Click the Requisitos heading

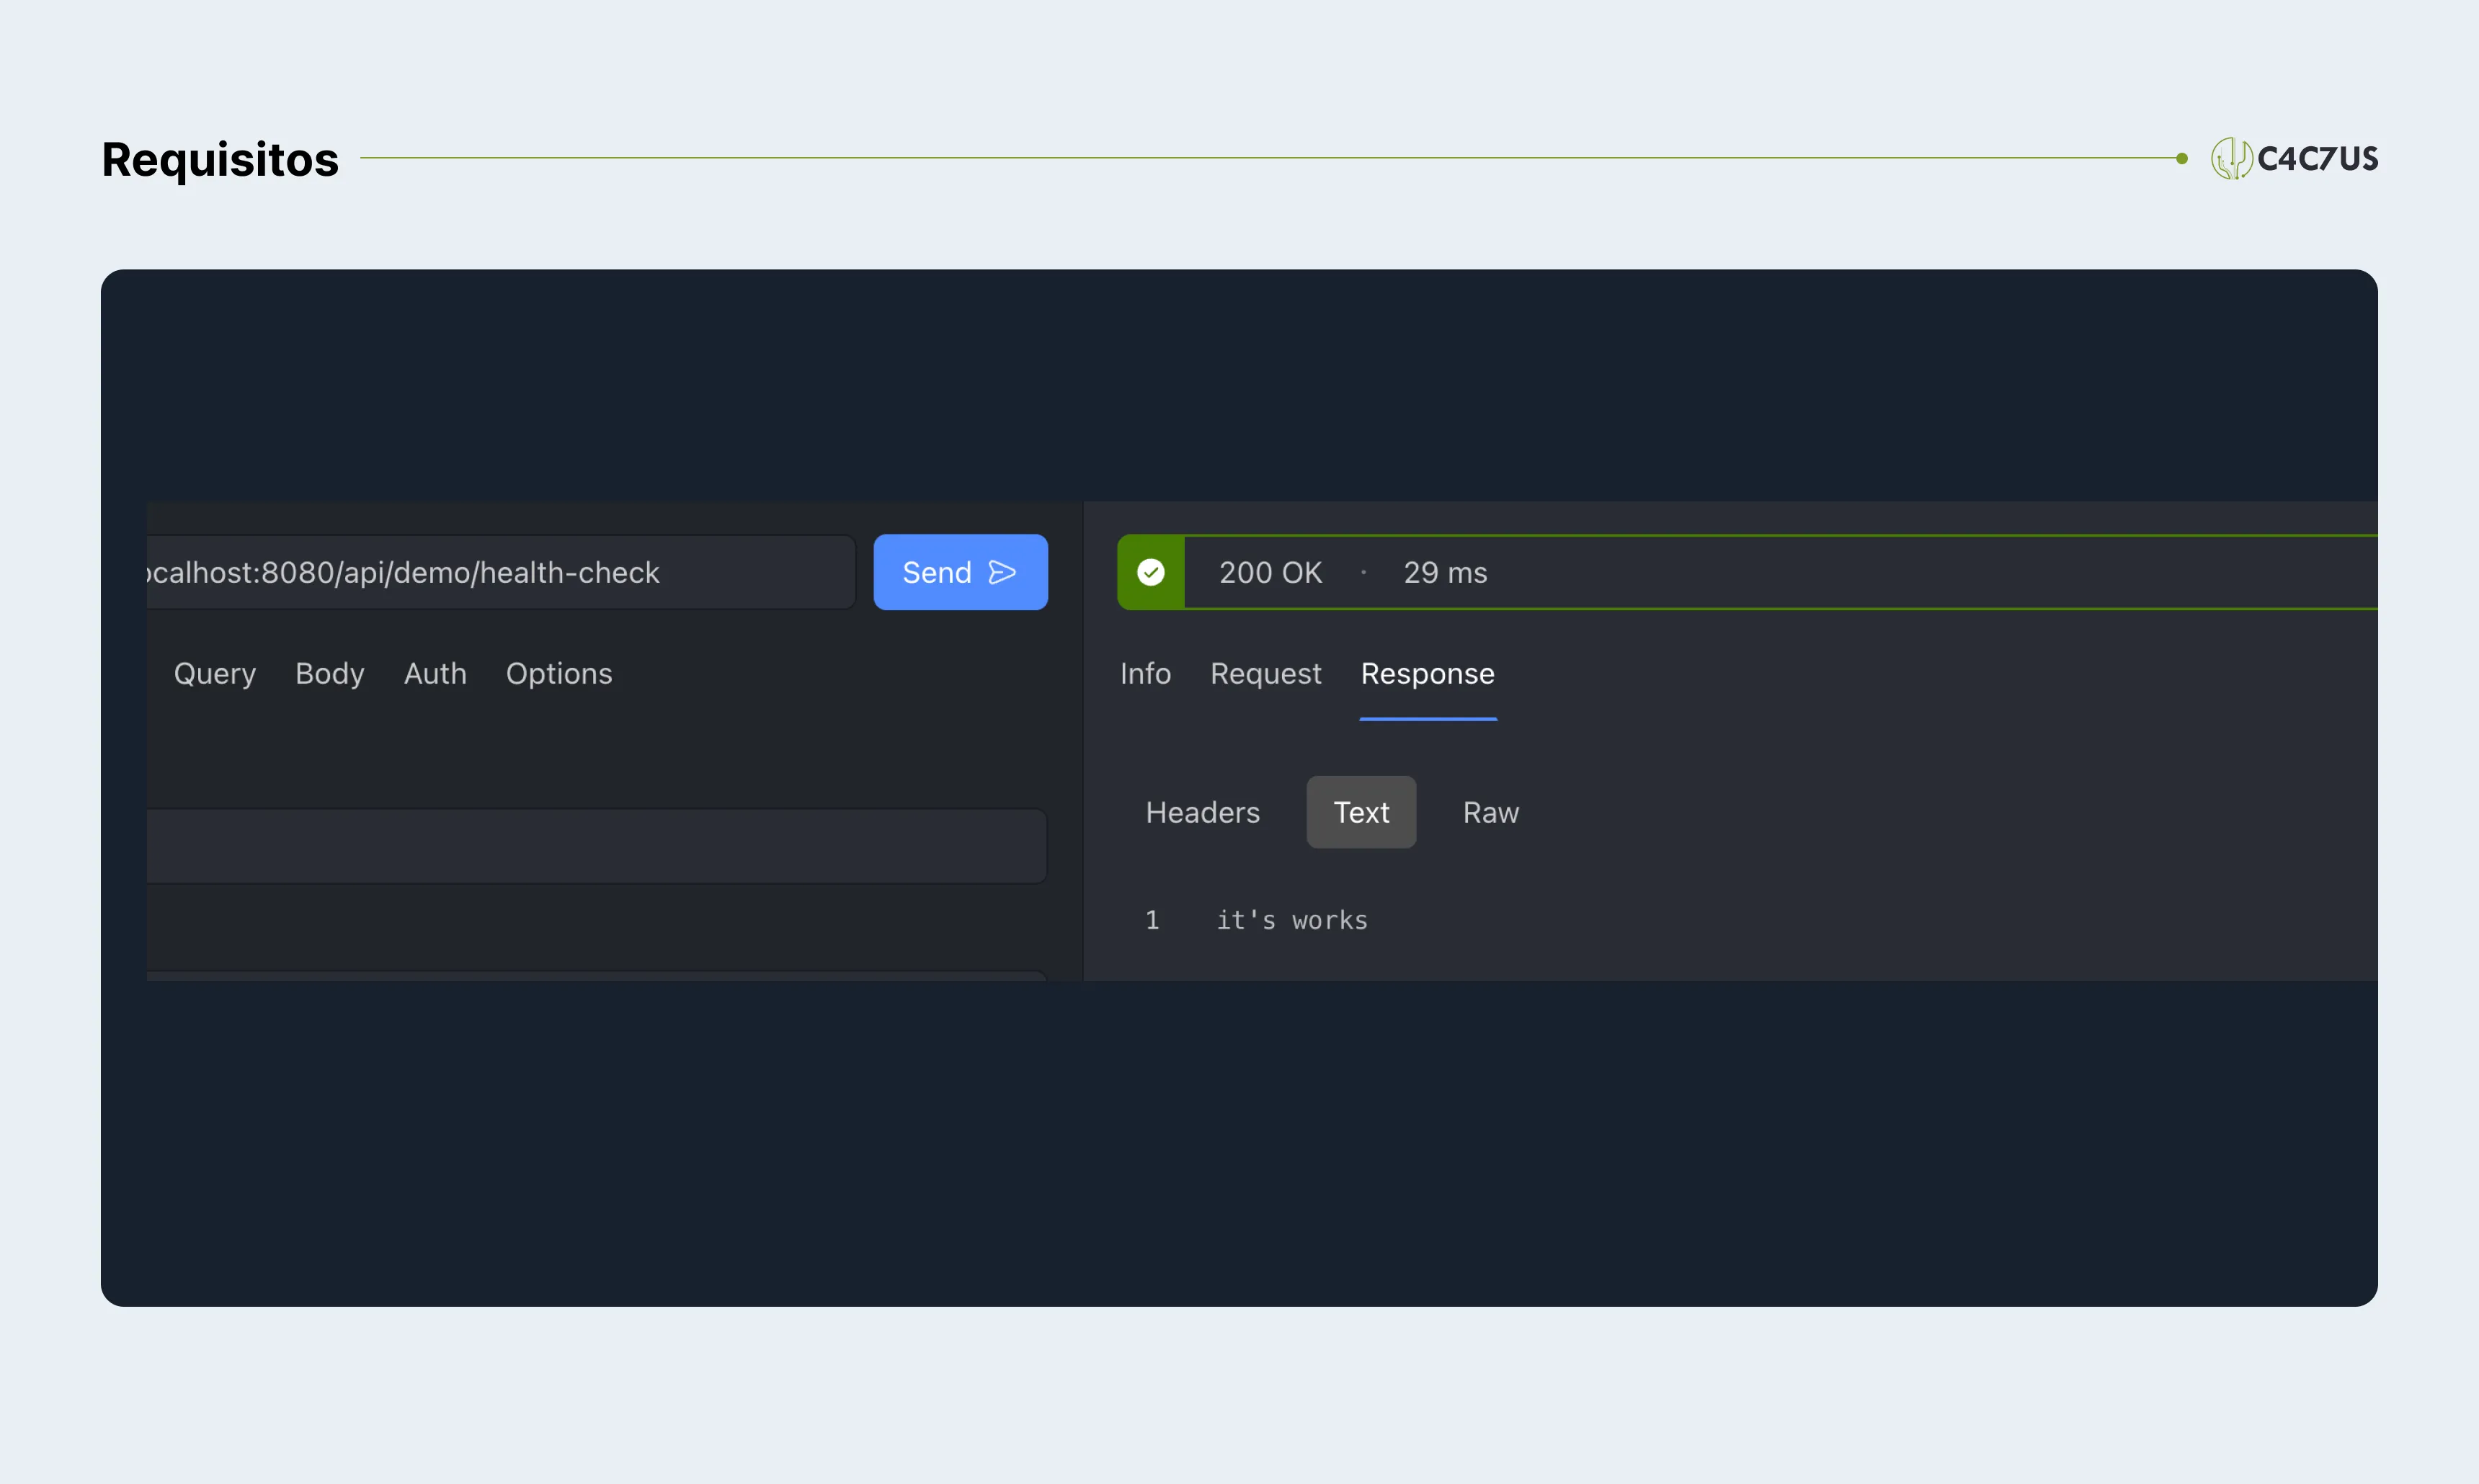[220, 160]
